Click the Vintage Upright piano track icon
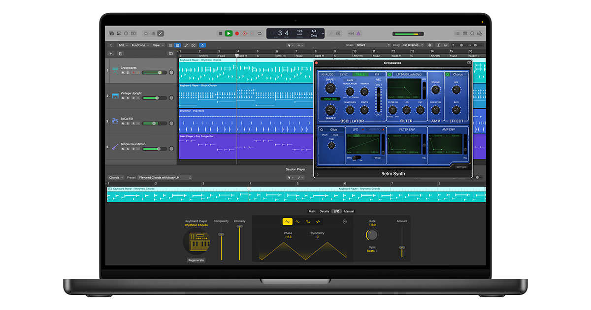This screenshot has width=591, height=310. pos(115,95)
